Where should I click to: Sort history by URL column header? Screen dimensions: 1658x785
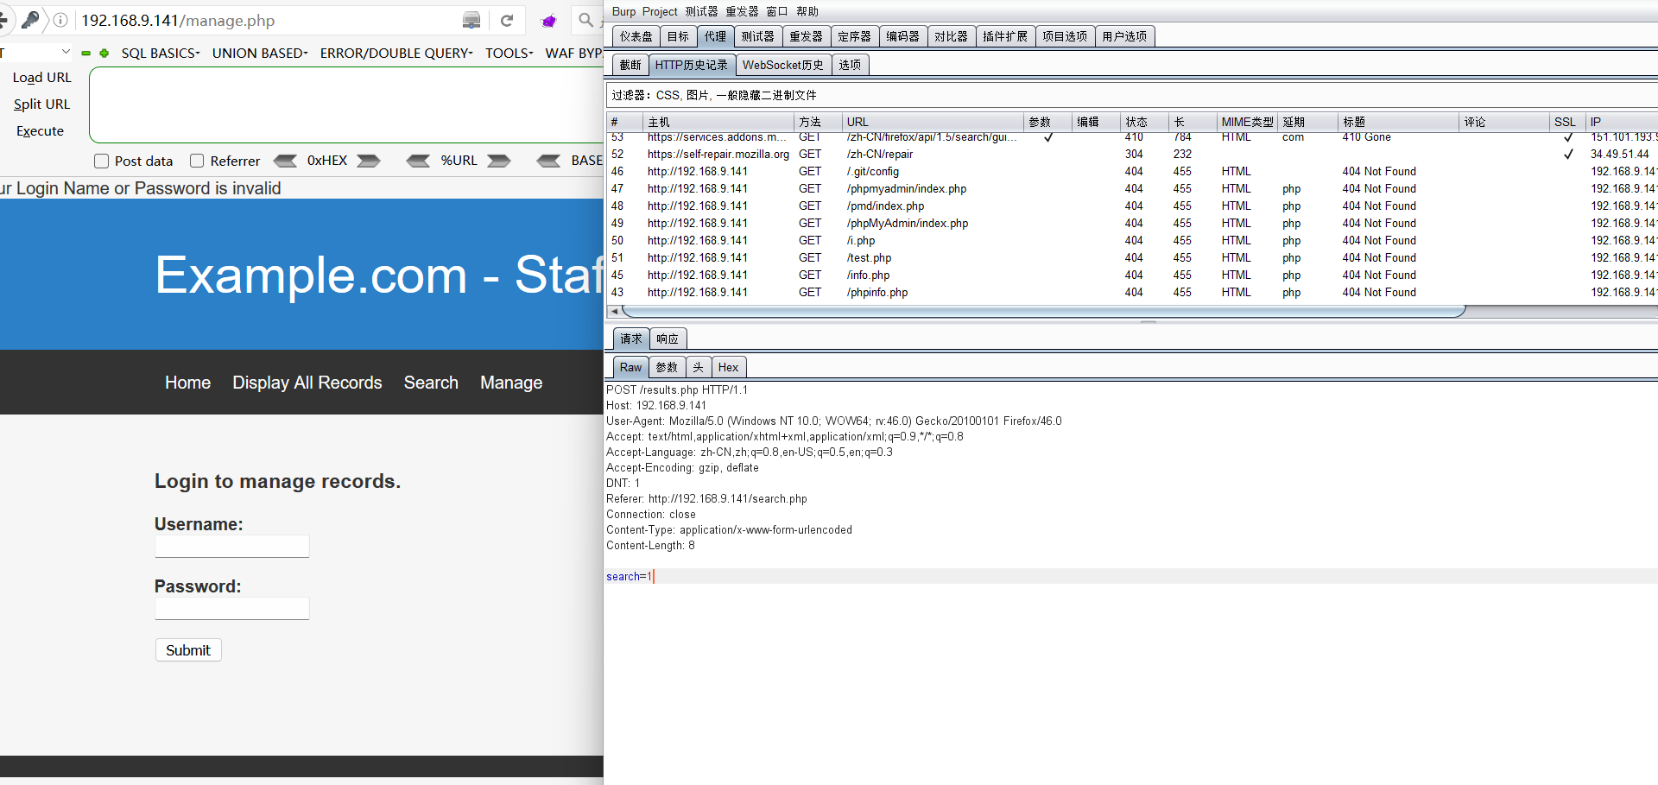point(933,122)
